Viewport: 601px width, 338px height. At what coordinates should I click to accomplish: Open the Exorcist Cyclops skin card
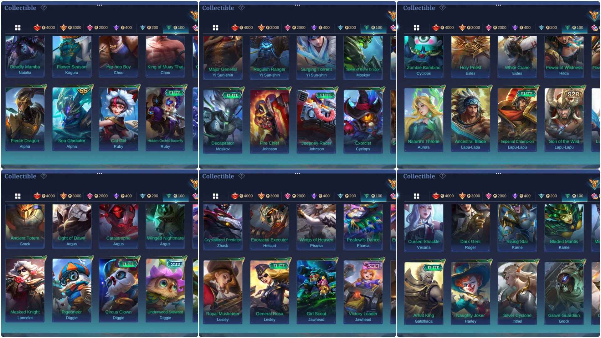(363, 121)
